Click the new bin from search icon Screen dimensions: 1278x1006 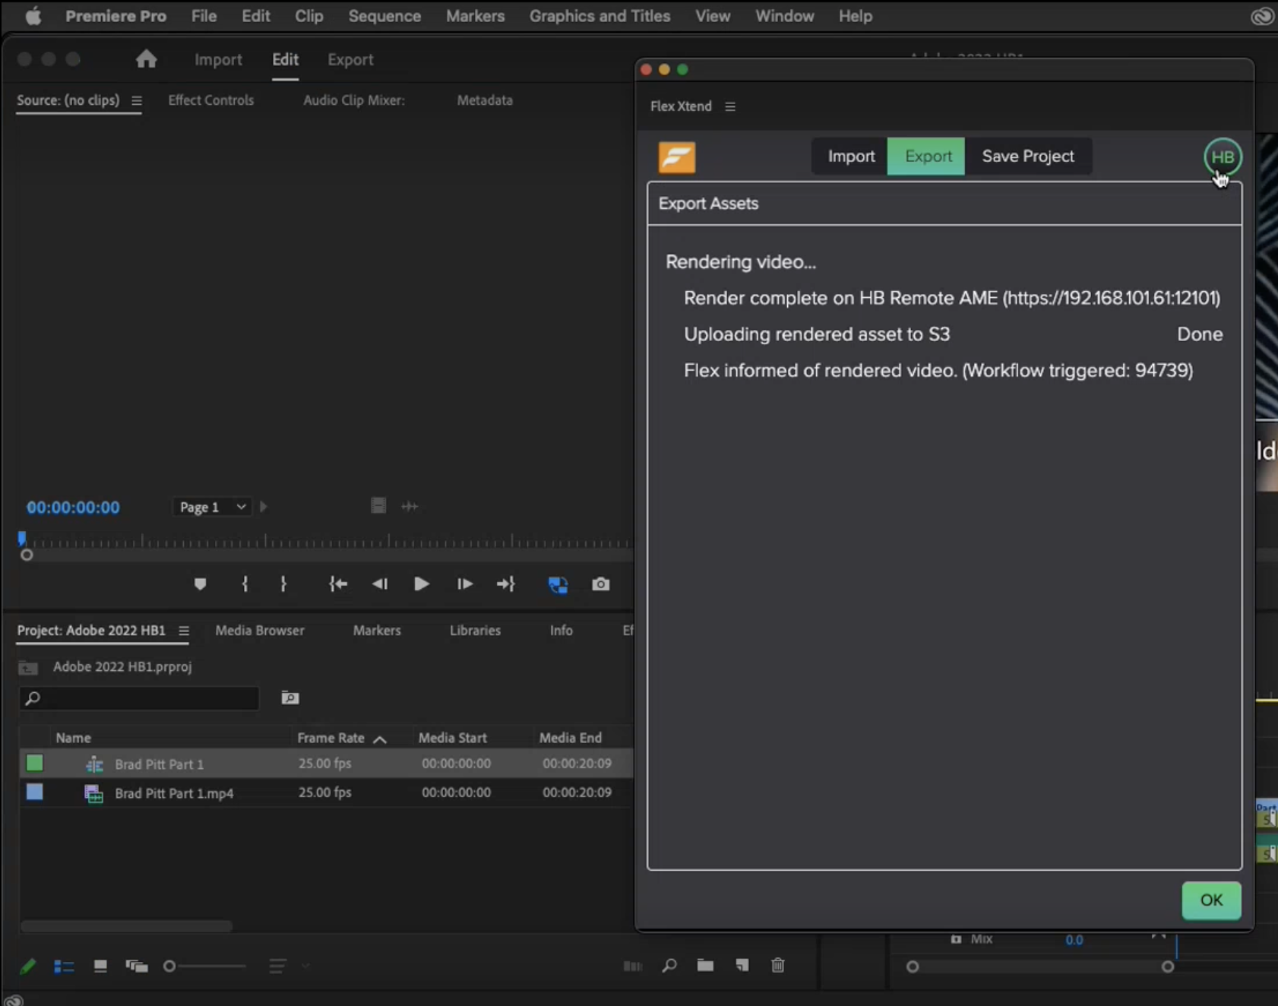click(x=289, y=698)
